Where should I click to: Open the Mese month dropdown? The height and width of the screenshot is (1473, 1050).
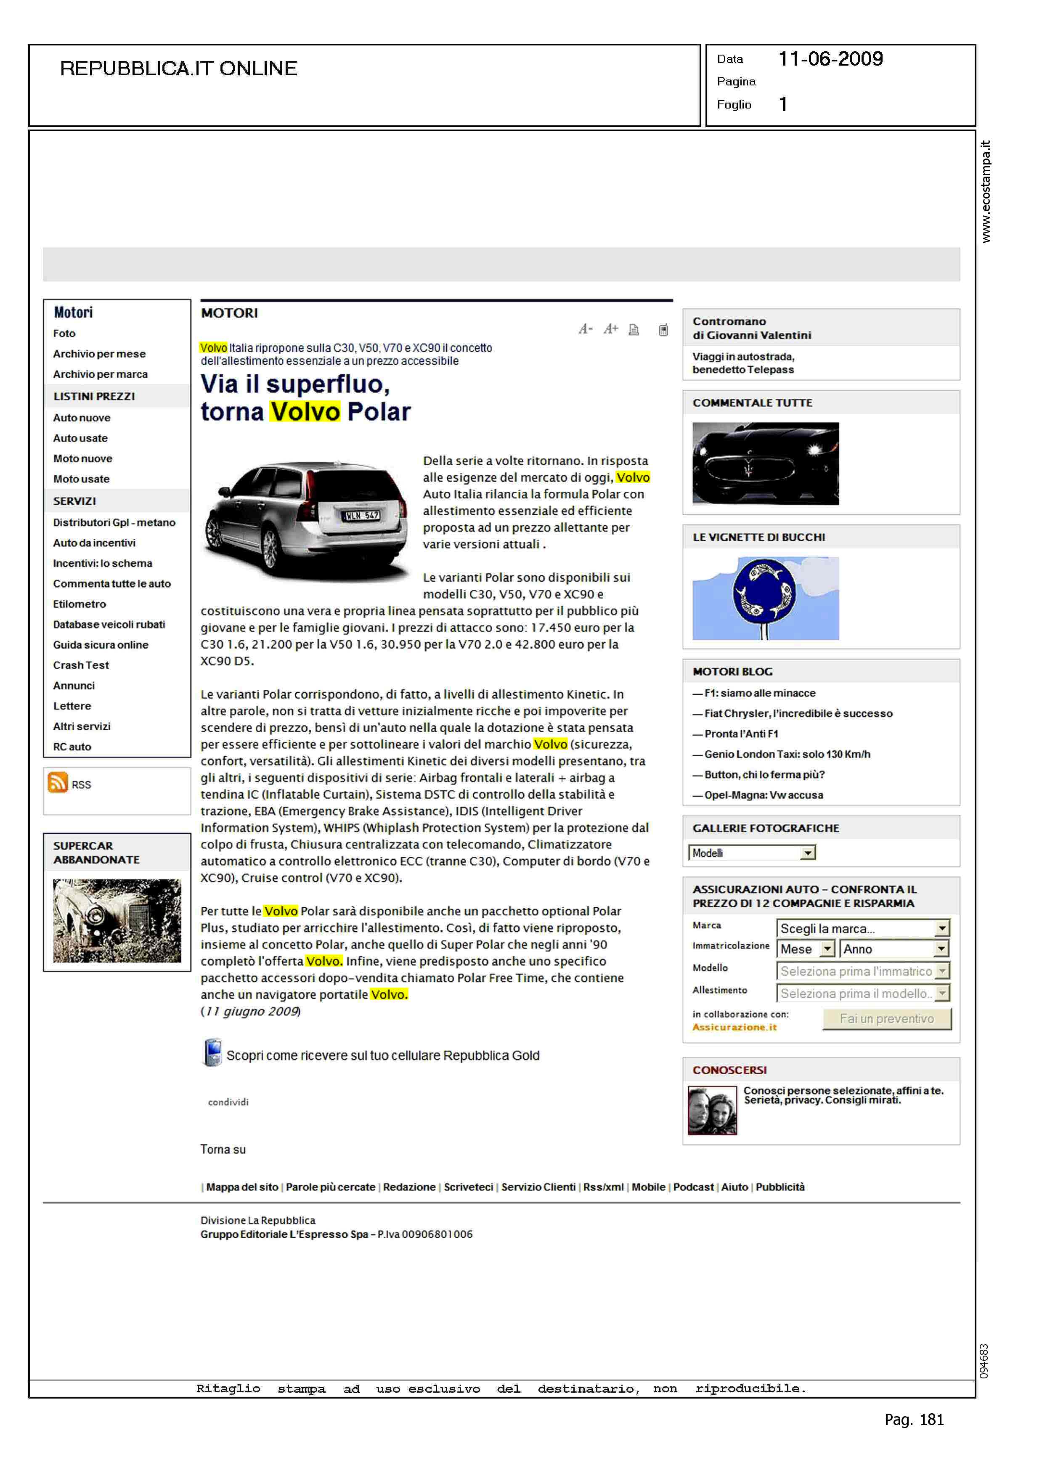tap(827, 949)
